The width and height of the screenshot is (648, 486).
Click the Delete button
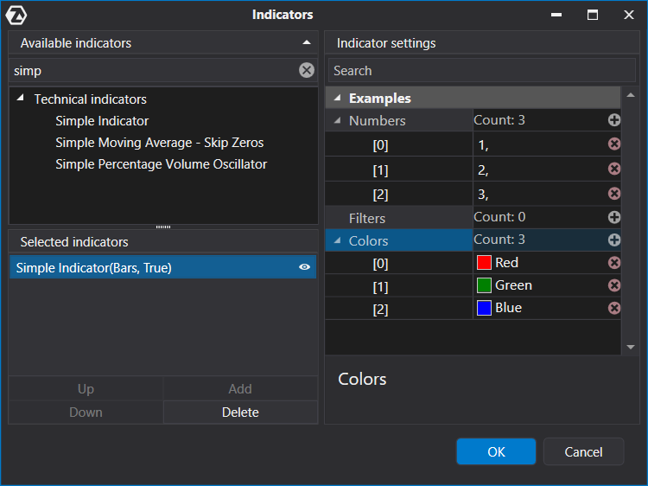tap(240, 412)
